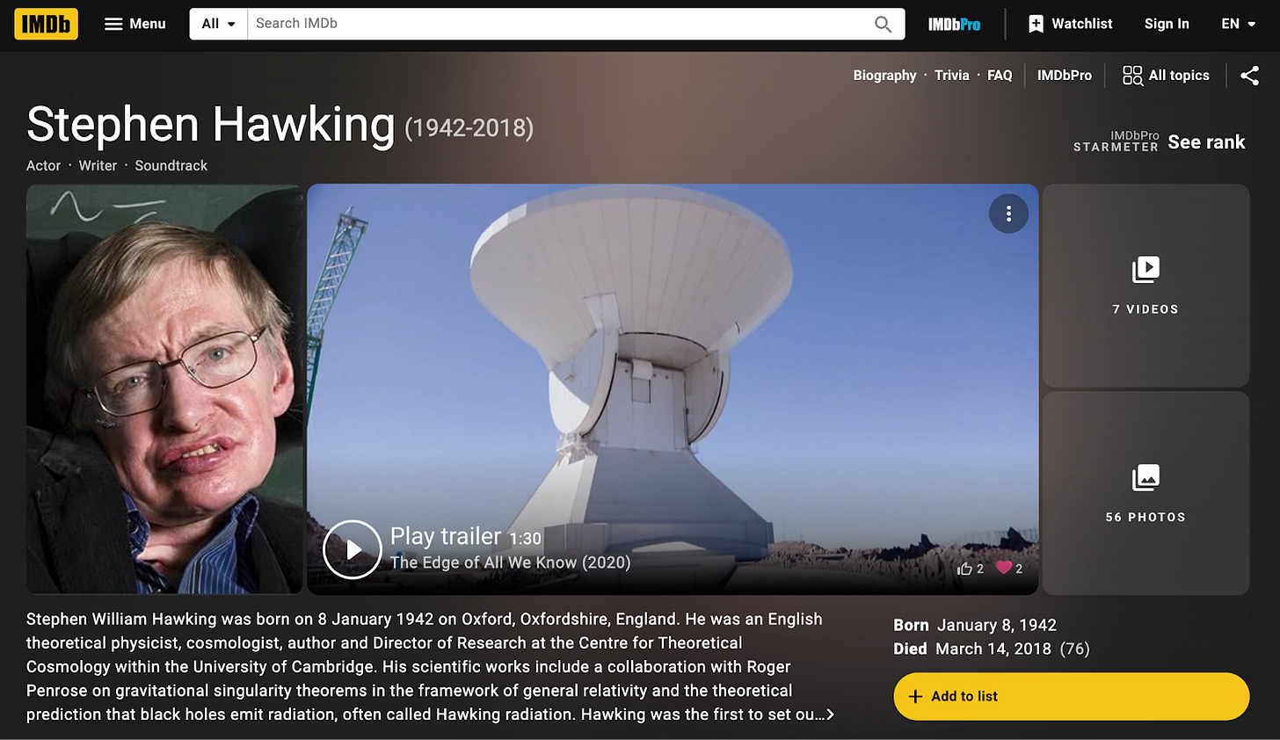Open the hamburger Menu
The image size is (1280, 740).
135,24
